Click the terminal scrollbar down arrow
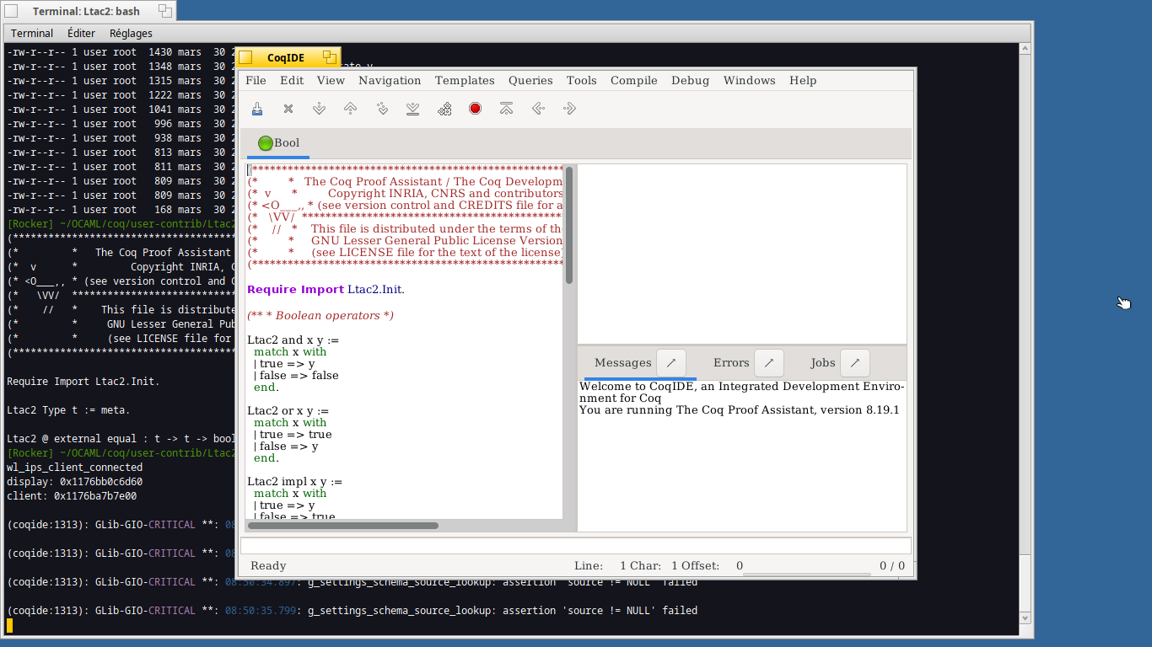Image resolution: width=1152 pixels, height=647 pixels. coord(1025,618)
